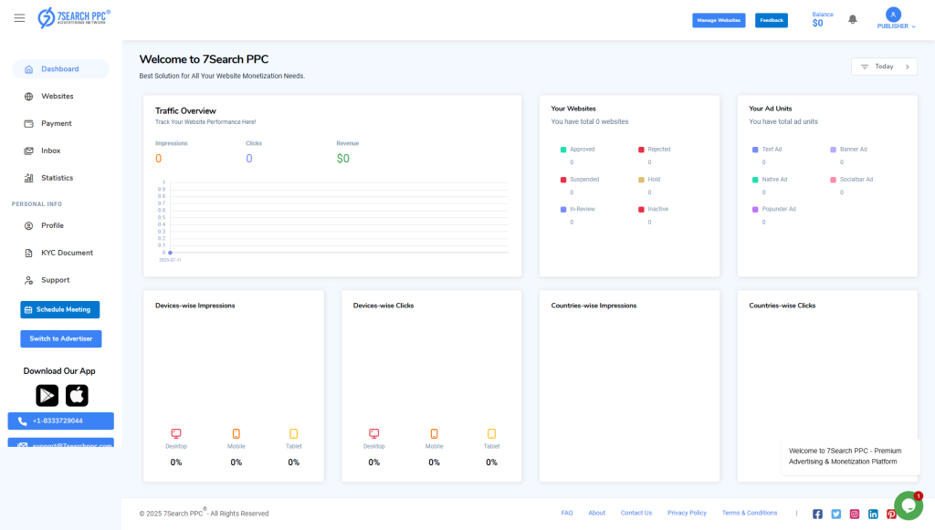Open Support in sidebar
This screenshot has width=935, height=530.
[56, 280]
